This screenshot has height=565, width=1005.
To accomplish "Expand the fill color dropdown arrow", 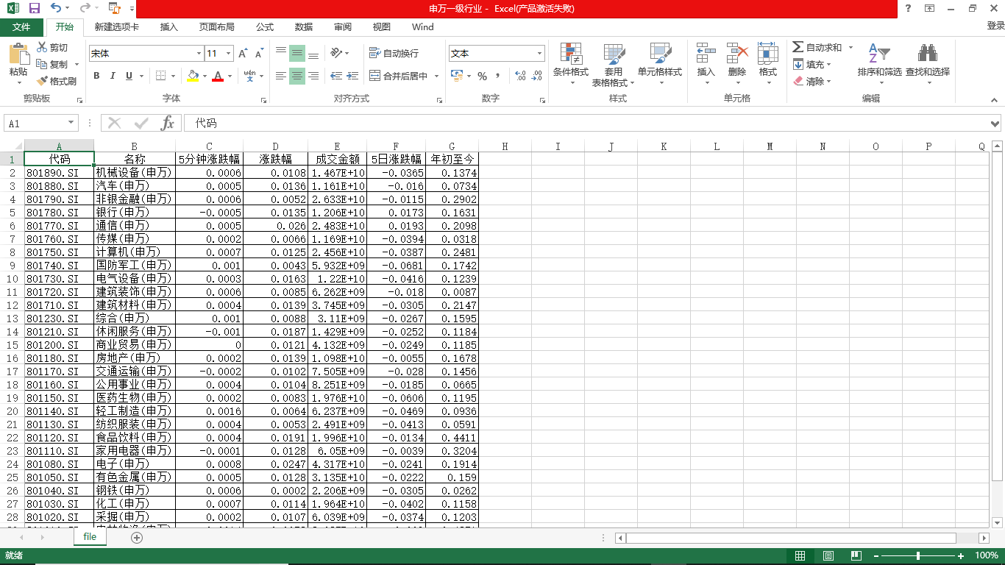I will (x=204, y=76).
